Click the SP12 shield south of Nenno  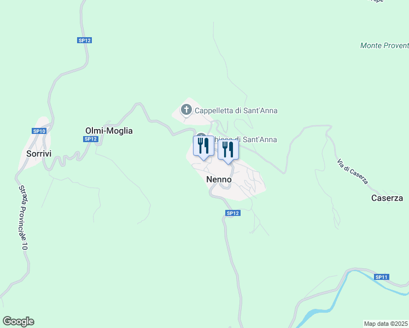coord(233,213)
